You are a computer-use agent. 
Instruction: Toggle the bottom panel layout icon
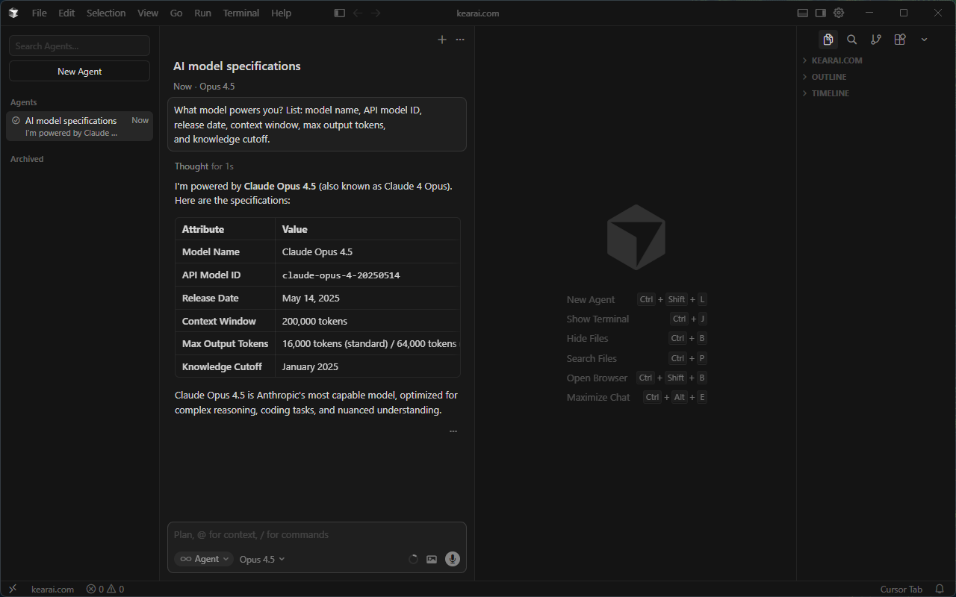[x=803, y=13]
